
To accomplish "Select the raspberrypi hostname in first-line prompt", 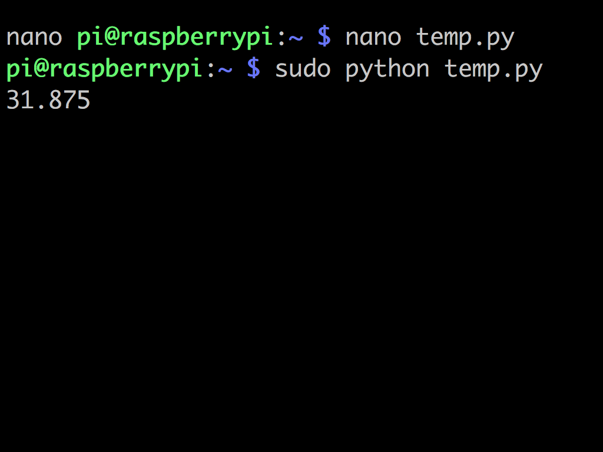I will pyautogui.click(x=197, y=38).
